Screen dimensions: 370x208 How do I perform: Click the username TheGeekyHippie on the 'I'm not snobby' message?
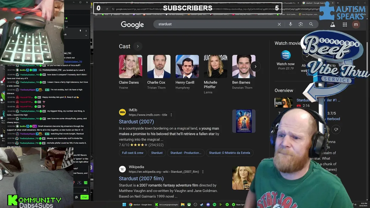click(x=28, y=90)
